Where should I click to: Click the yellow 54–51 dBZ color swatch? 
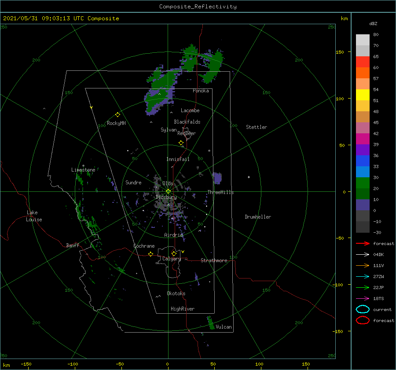pos(363,95)
